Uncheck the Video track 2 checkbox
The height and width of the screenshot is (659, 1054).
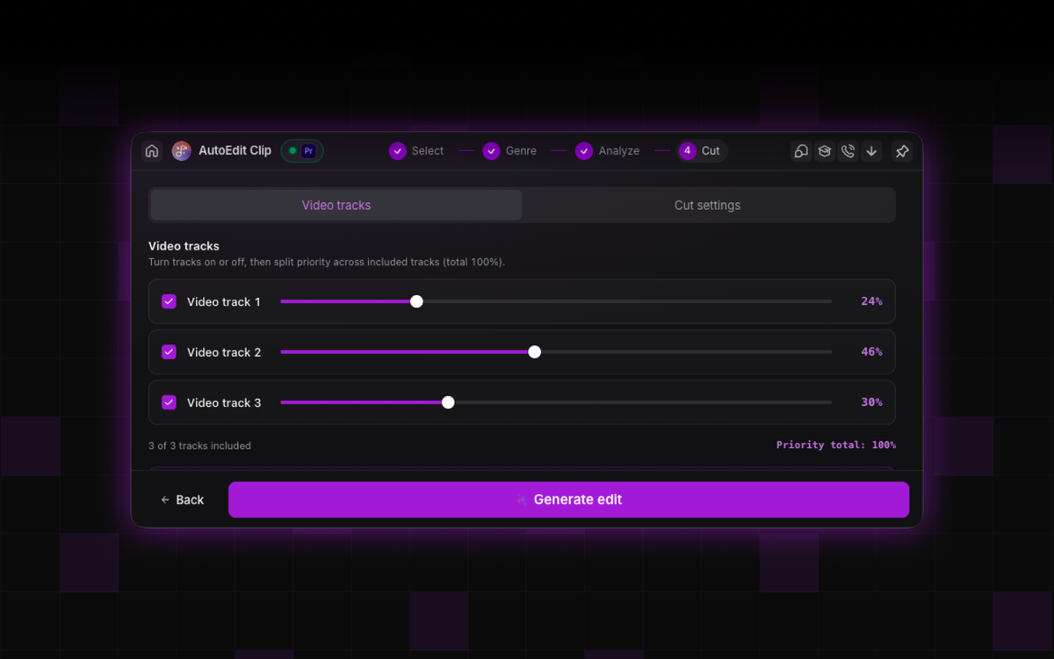tap(170, 351)
